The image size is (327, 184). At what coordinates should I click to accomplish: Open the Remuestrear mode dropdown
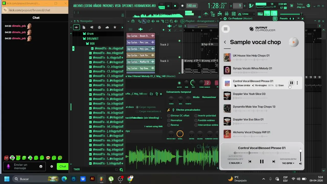[209, 97]
